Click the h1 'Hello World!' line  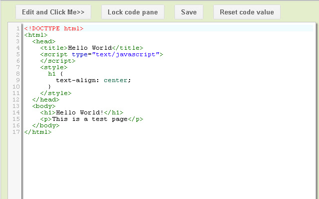click(82, 112)
